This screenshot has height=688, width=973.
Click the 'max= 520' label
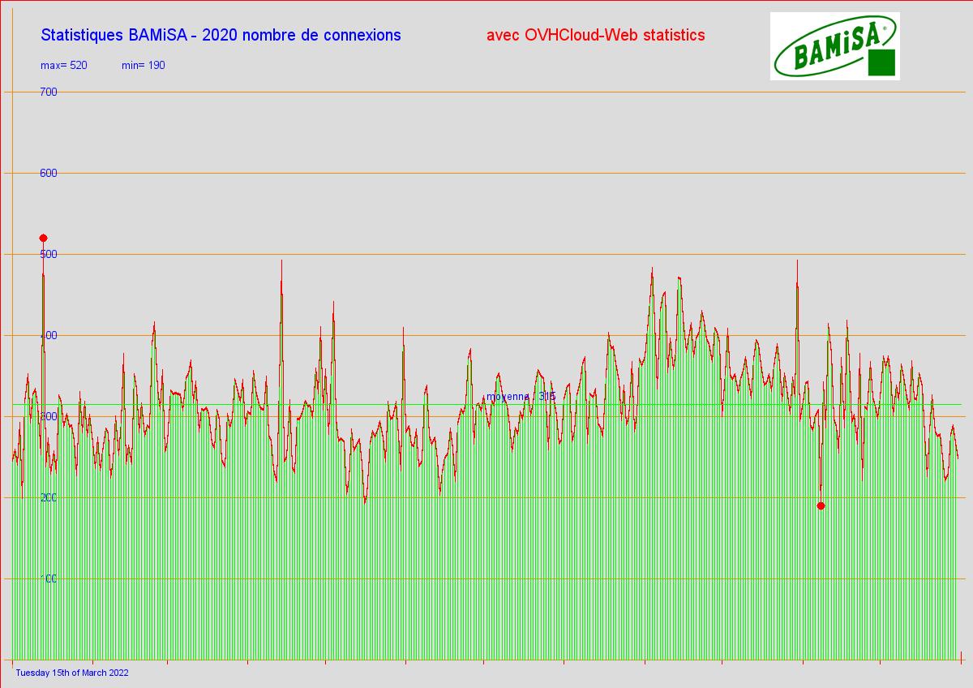(64, 65)
